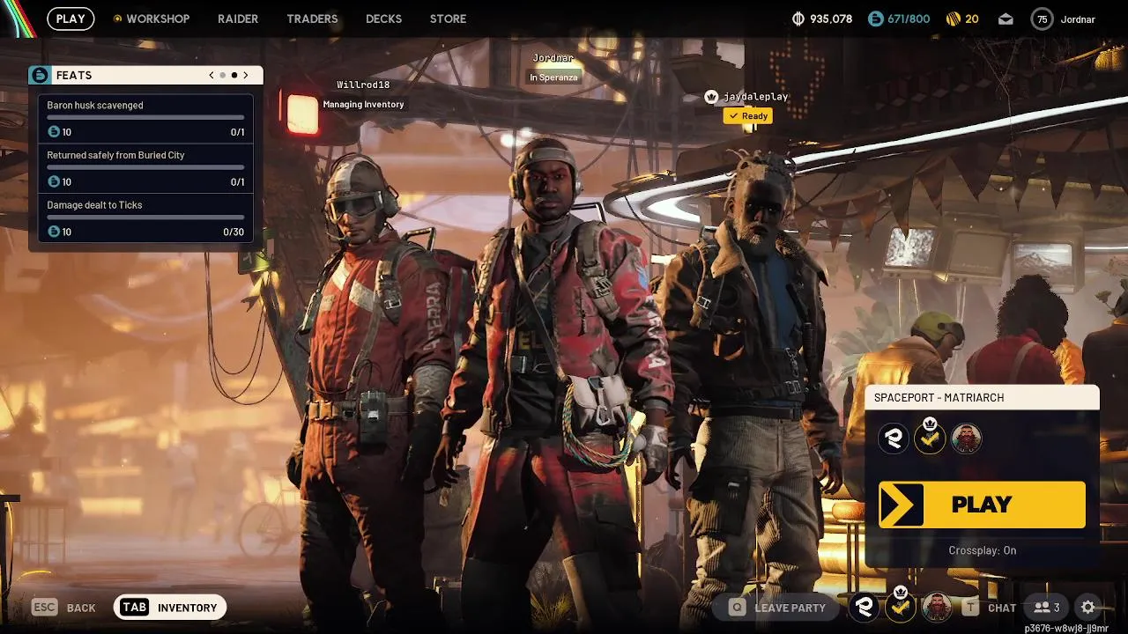Image resolution: width=1128 pixels, height=634 pixels.
Task: Click first party member icon in map panel
Action: click(894, 438)
